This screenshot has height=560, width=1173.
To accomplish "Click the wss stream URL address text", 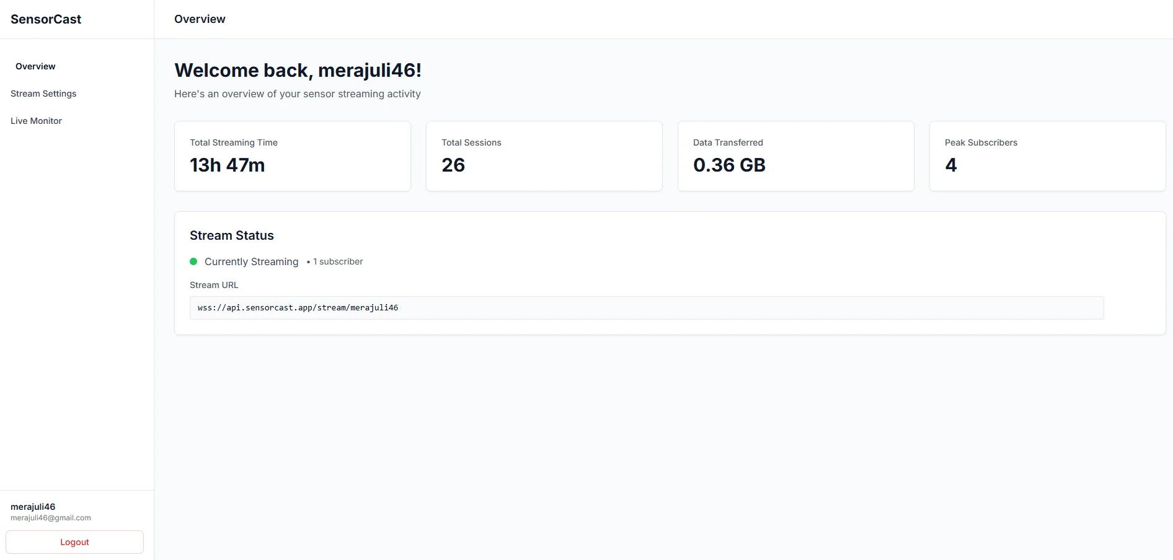I will (298, 307).
